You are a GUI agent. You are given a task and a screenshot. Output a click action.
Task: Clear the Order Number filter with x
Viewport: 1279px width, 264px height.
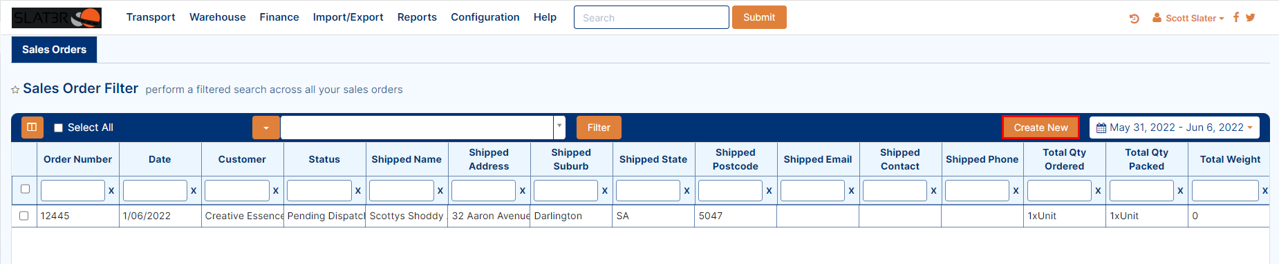pos(111,190)
